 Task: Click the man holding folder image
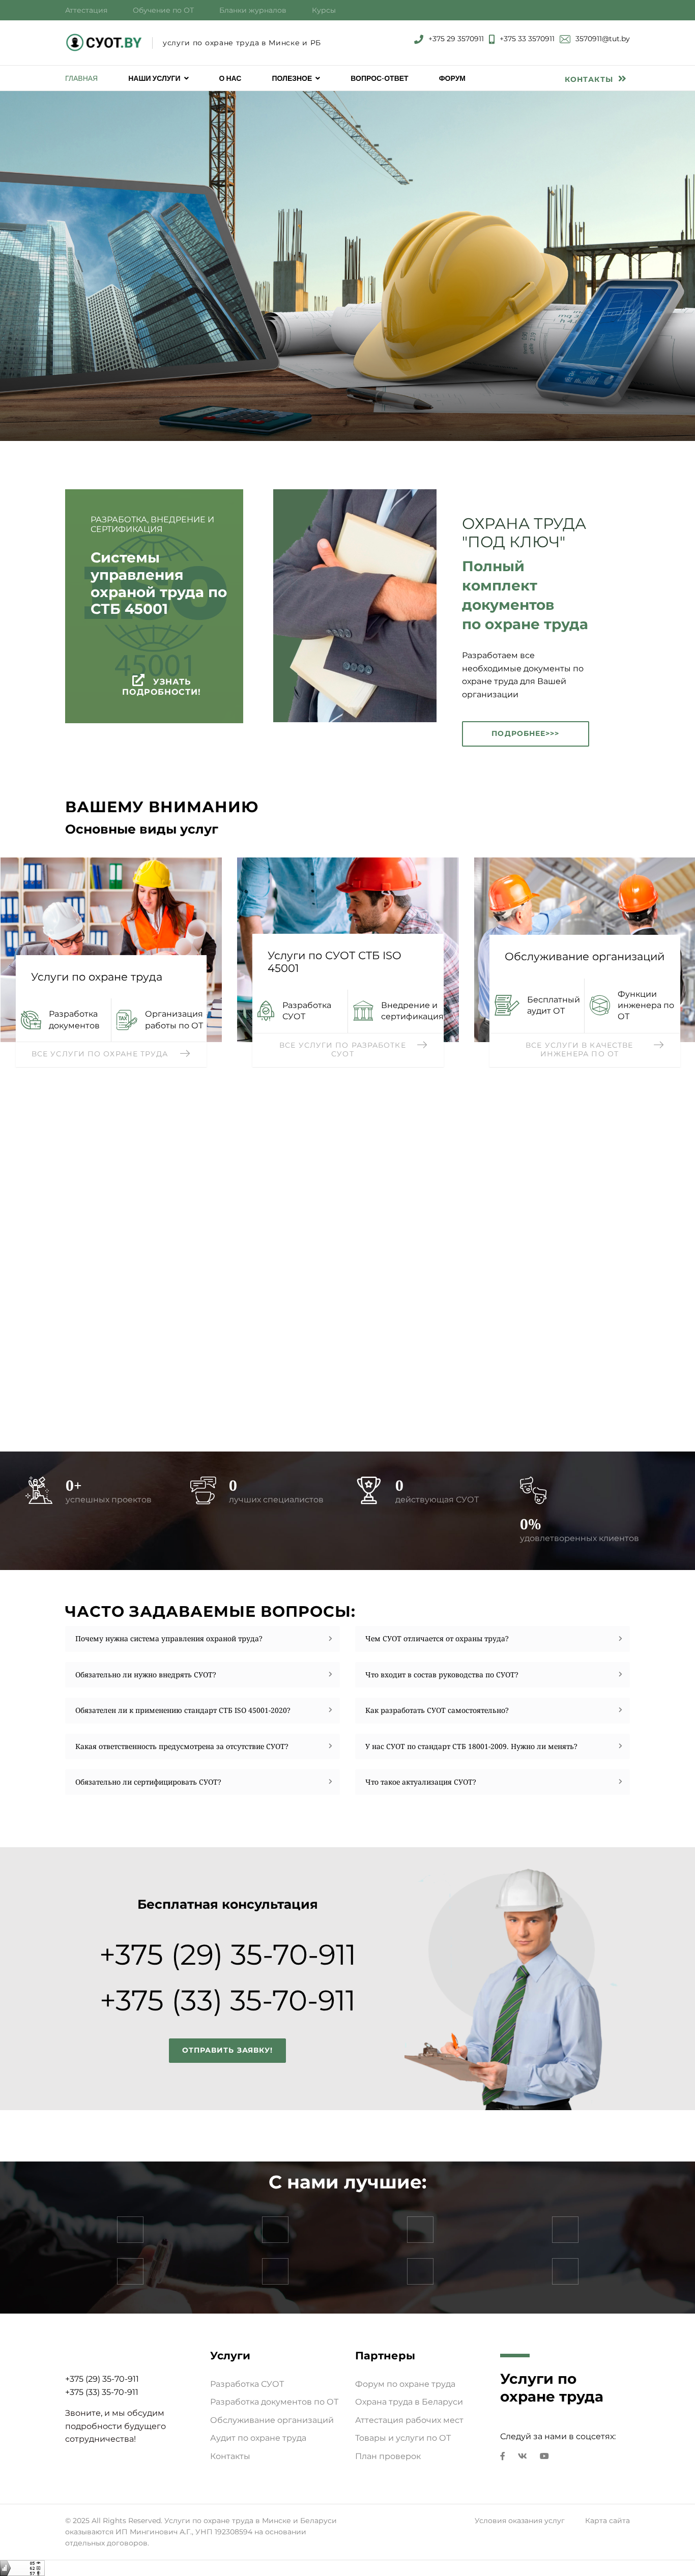pos(355,606)
